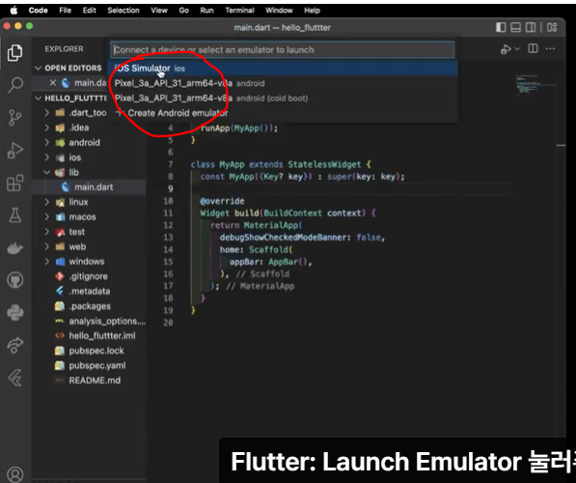The image size is (576, 483).
Task: Expand the .dart_tool folder
Action: [46, 113]
